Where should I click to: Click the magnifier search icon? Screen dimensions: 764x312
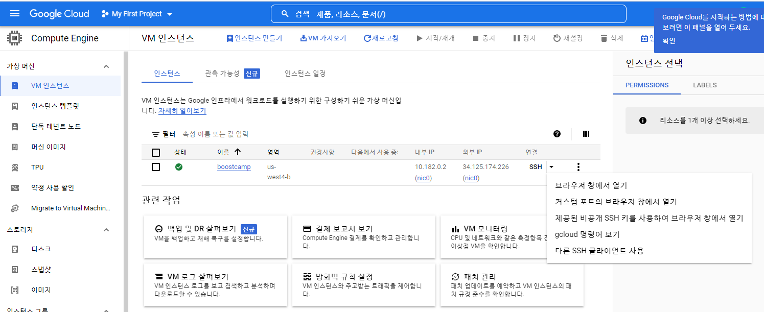pyautogui.click(x=285, y=14)
